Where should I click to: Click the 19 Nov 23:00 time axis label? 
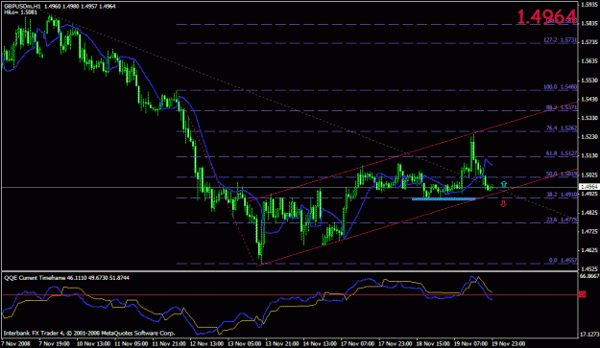point(509,343)
